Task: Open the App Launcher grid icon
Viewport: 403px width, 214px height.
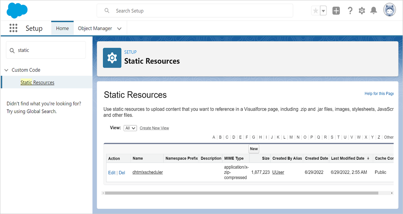Action: click(13, 28)
